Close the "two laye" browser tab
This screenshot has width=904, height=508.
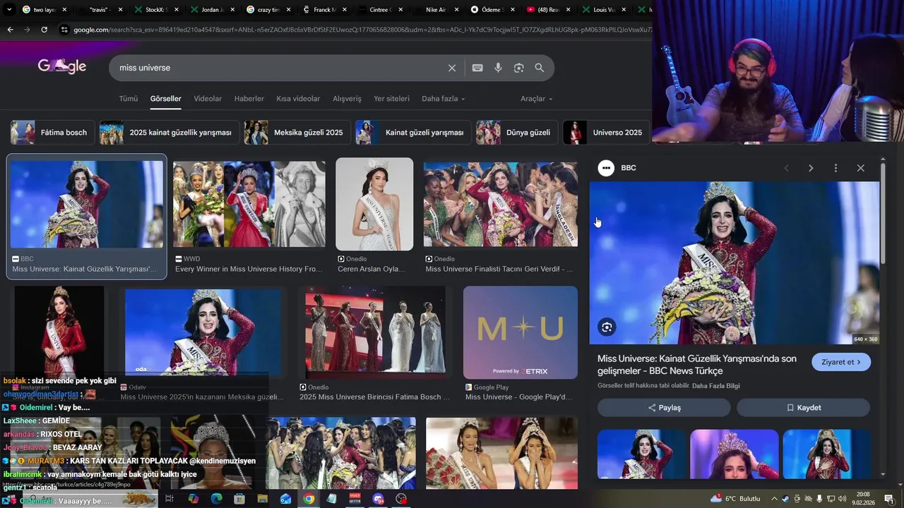pos(64,10)
